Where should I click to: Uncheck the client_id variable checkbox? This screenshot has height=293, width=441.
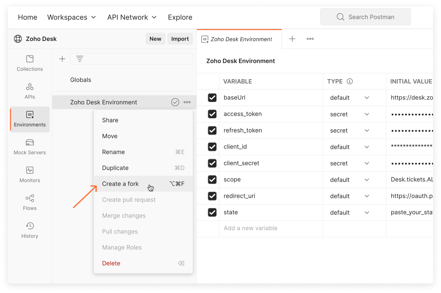212,147
